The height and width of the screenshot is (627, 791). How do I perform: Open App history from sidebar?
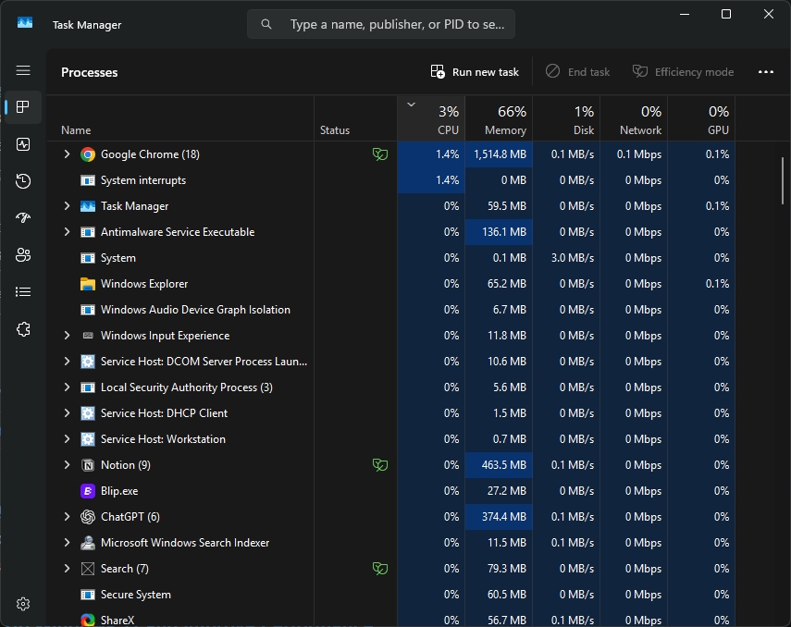[23, 181]
